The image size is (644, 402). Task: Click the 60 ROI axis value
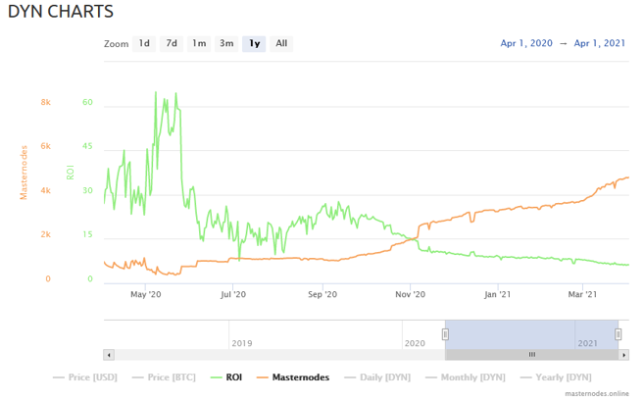point(87,102)
